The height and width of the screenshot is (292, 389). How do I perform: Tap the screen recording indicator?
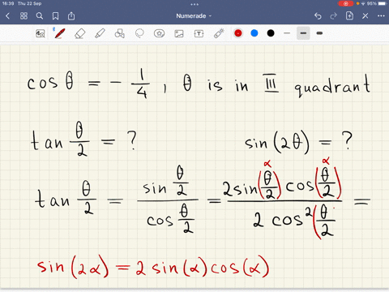[345, 3]
